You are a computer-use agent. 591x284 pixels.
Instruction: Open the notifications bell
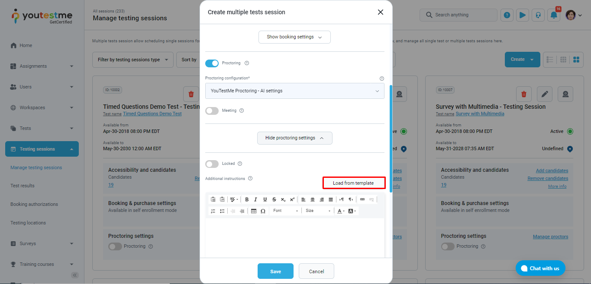tap(554, 15)
